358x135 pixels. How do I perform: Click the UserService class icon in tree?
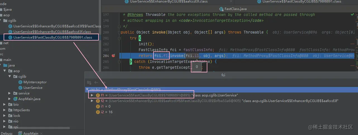21,88
